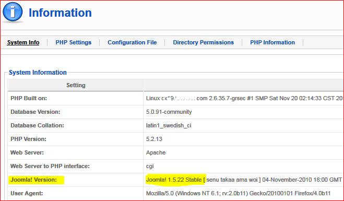
Task: Select the Linux build string value
Action: 245,98
